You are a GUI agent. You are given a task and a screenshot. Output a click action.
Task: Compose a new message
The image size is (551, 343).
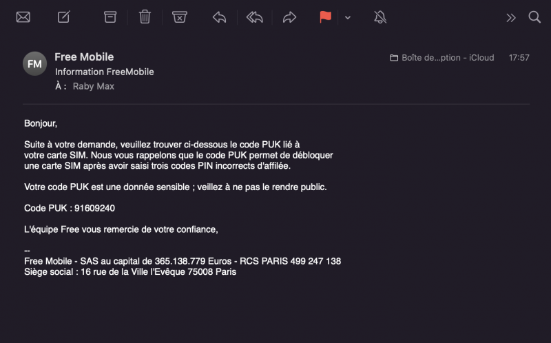point(64,17)
